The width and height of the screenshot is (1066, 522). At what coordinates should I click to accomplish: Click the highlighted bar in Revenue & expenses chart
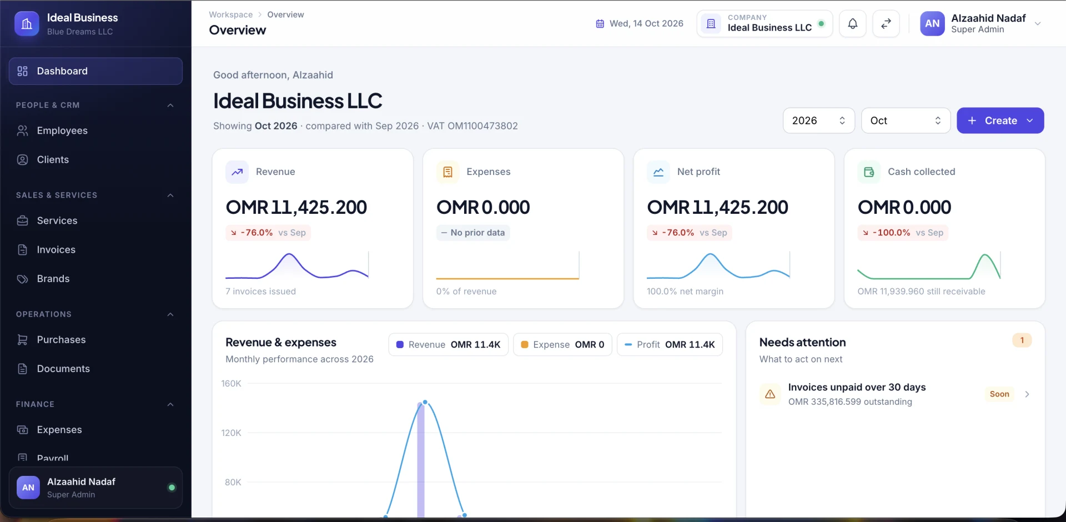coord(421,460)
